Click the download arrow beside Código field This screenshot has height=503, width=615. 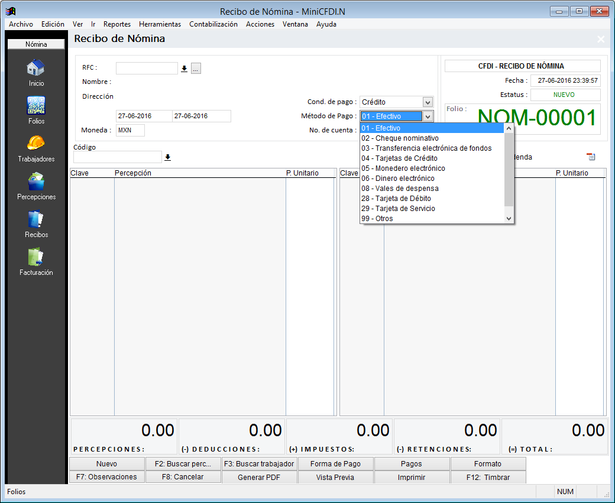[x=167, y=158]
